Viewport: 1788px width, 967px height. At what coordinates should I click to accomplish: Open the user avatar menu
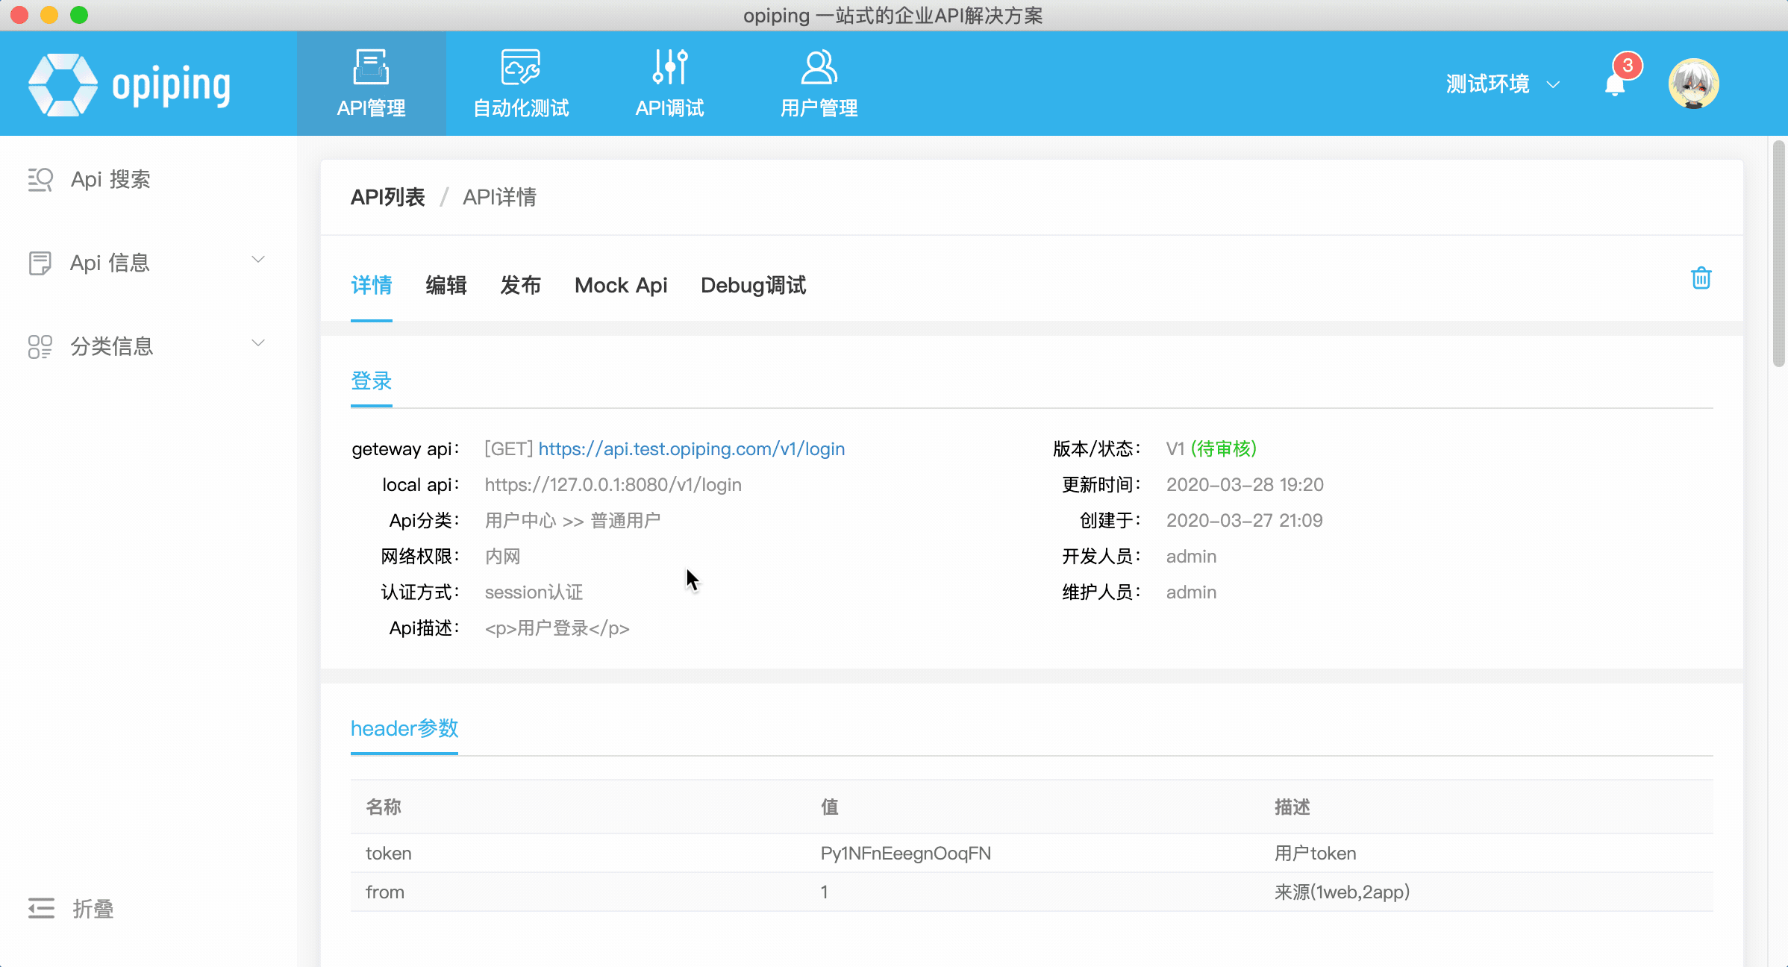(1694, 84)
